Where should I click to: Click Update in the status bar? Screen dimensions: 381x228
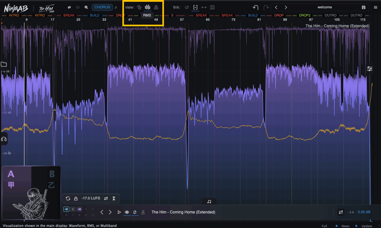point(367,226)
